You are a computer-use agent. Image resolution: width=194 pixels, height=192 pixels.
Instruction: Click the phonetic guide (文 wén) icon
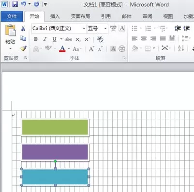(x=113, y=28)
